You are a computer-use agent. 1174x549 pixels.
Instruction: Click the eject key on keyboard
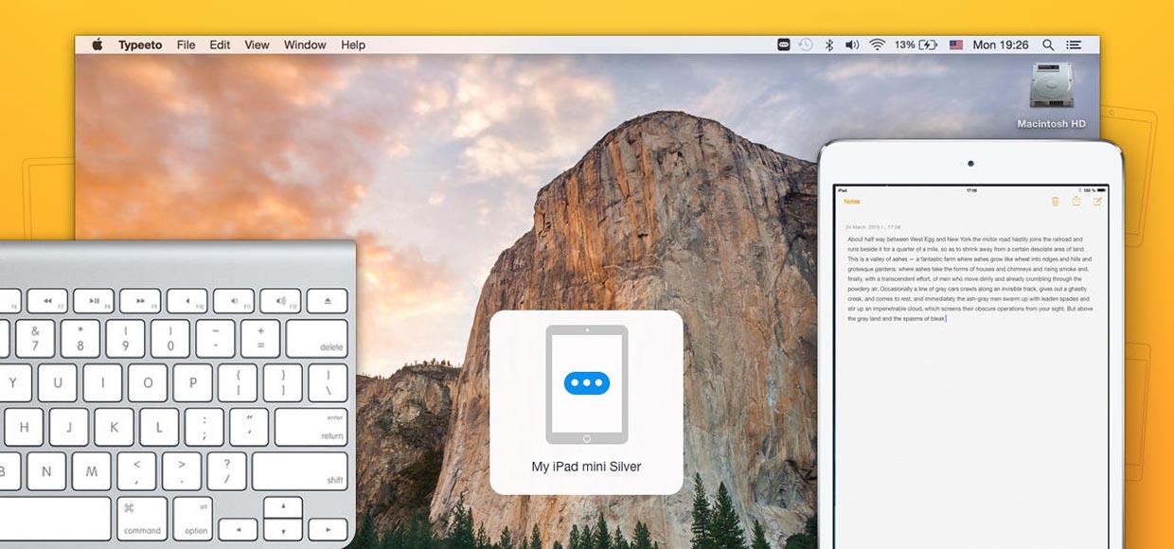click(x=327, y=301)
